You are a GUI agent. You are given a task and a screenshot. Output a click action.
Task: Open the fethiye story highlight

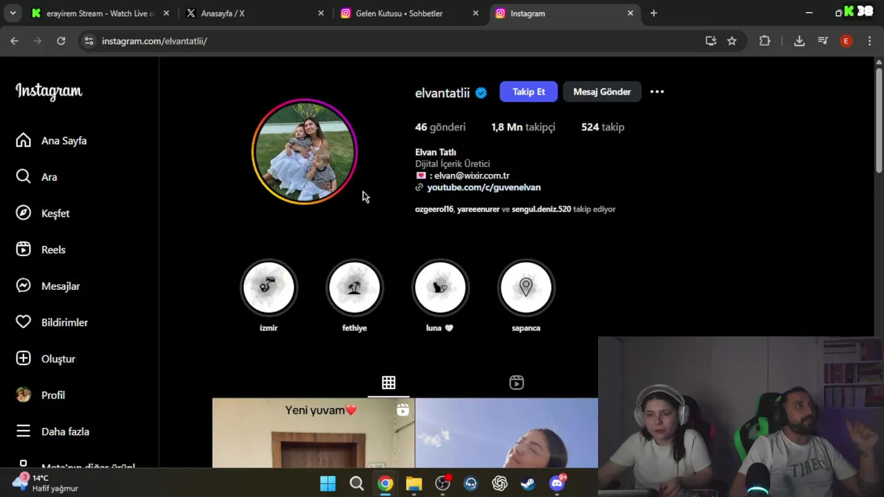(x=354, y=287)
